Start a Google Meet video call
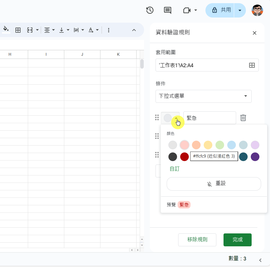 click(x=187, y=10)
